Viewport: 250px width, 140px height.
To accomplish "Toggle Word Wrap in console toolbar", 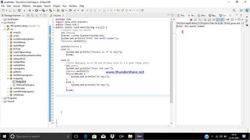I will [214, 20].
